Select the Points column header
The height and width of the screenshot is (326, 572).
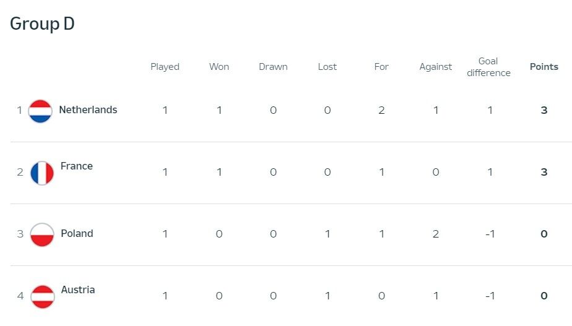pos(544,67)
